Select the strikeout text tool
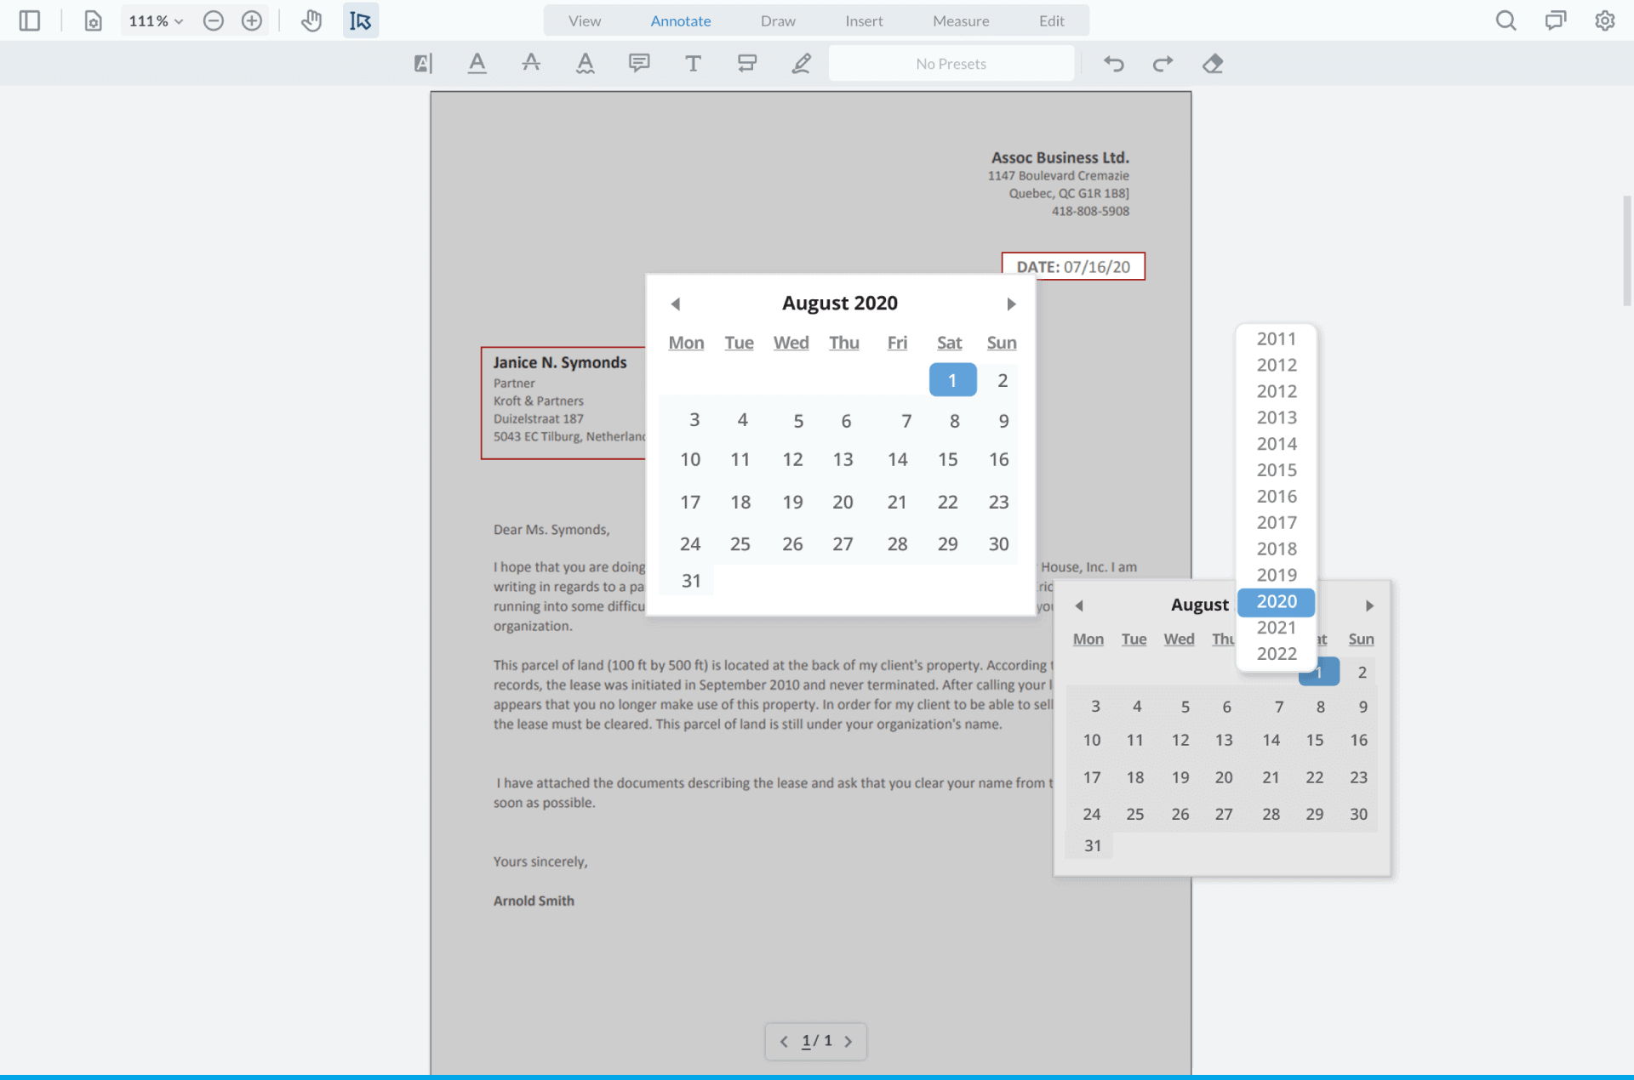Screen dimensions: 1634x1080 531,63
